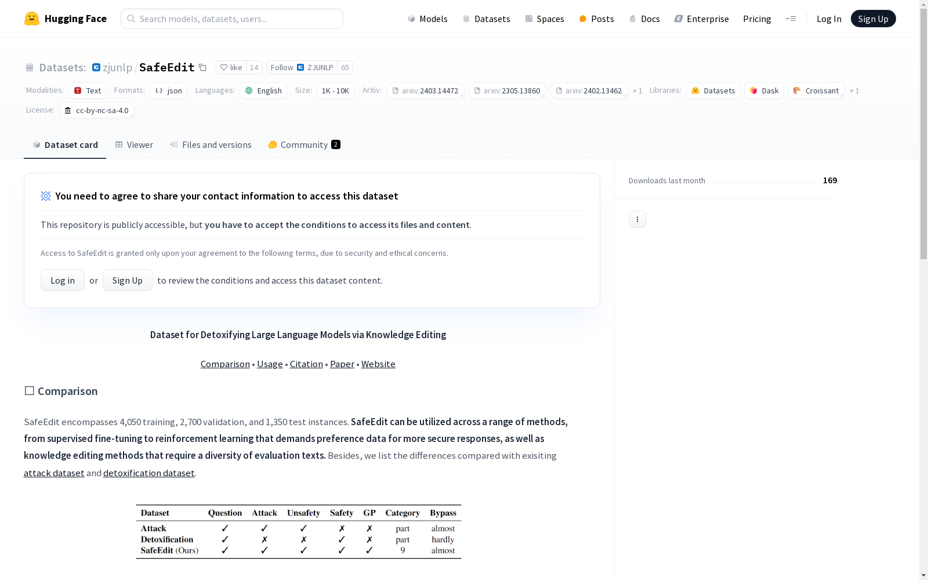The image size is (928, 580).
Task: Open Models in the top navigation
Action: click(427, 19)
